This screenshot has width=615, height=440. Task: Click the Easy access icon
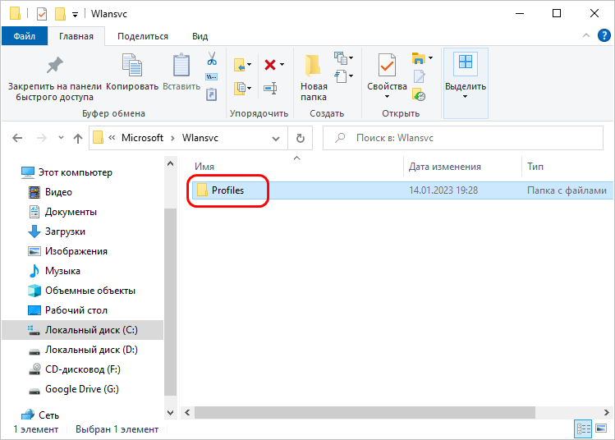341,76
